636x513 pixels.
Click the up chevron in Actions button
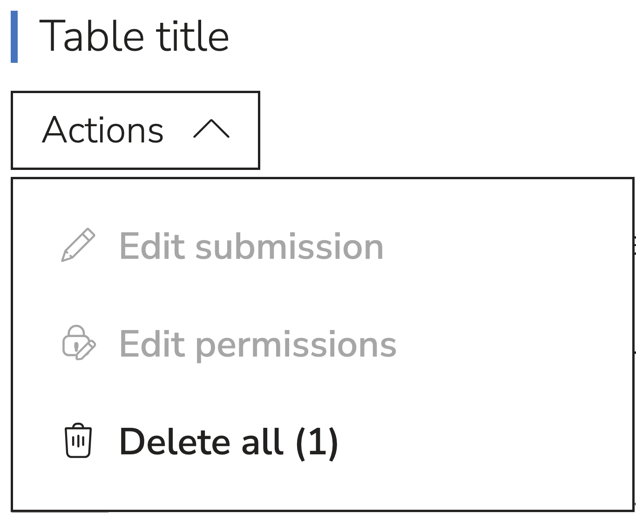211,129
